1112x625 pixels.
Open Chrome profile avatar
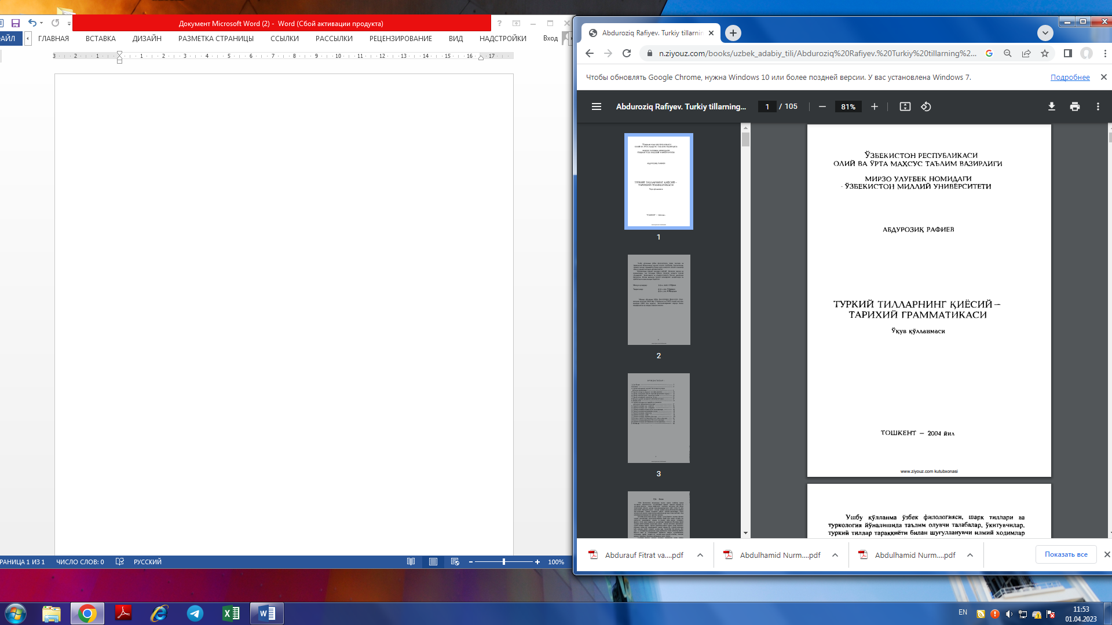(x=1087, y=53)
